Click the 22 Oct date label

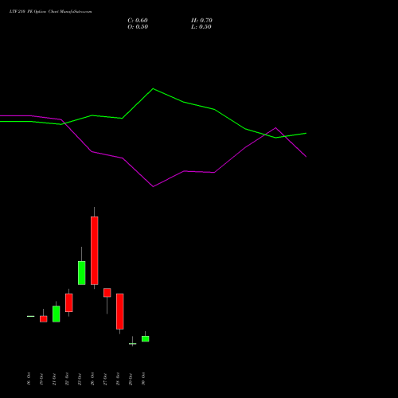coord(67,379)
